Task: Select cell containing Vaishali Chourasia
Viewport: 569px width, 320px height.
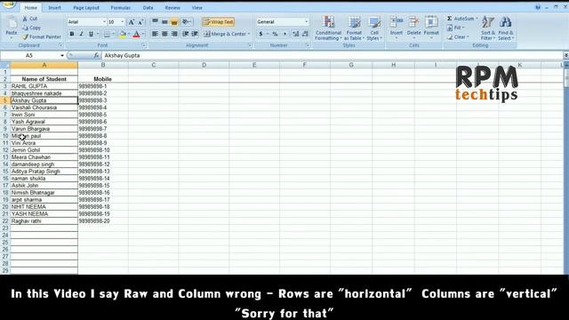Action: pos(44,108)
